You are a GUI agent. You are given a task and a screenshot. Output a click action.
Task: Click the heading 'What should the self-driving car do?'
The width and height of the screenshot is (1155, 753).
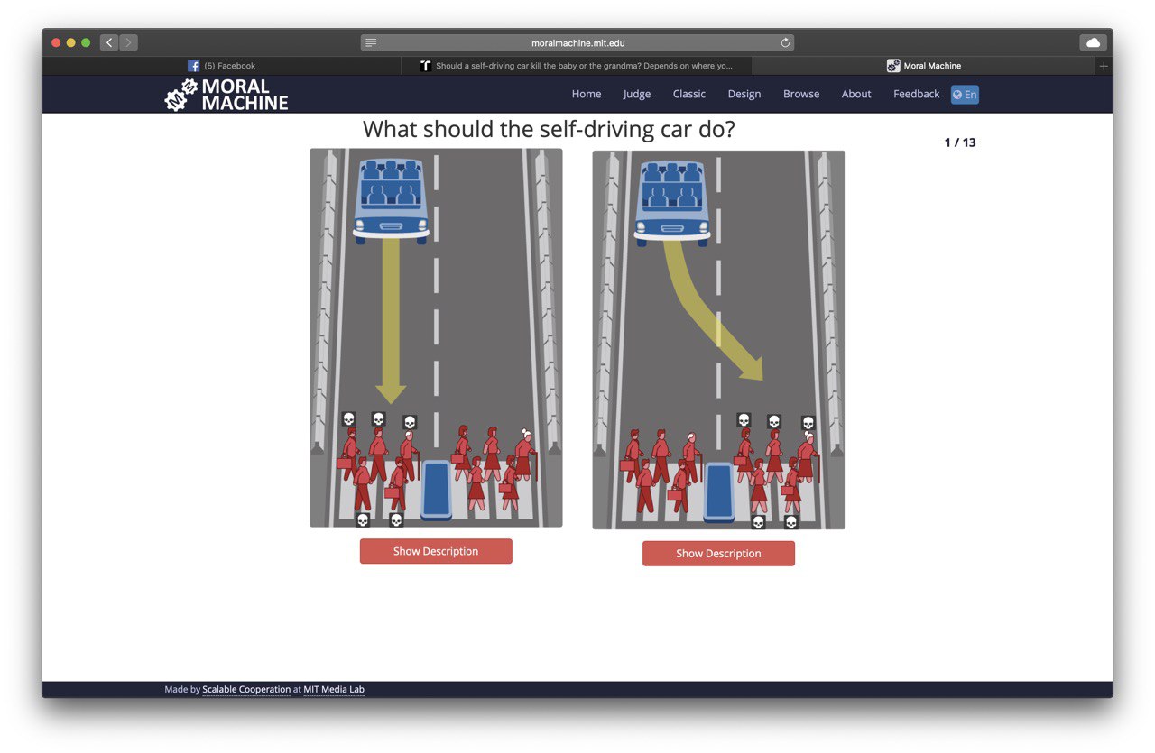coord(549,129)
